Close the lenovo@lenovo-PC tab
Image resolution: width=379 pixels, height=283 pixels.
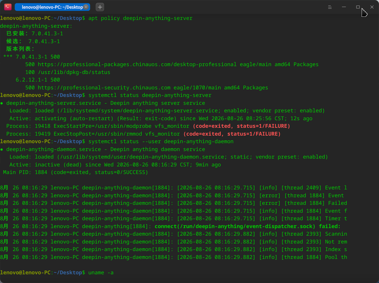(x=86, y=7)
